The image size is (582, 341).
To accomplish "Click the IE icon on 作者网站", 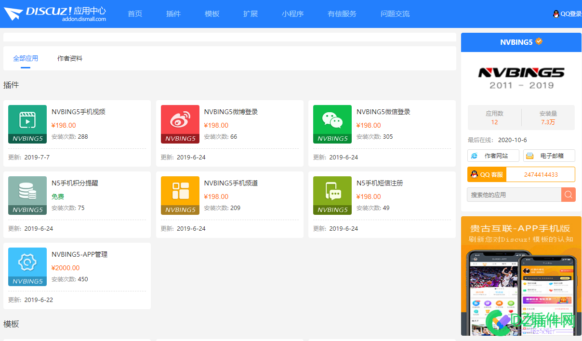I will click(x=475, y=156).
